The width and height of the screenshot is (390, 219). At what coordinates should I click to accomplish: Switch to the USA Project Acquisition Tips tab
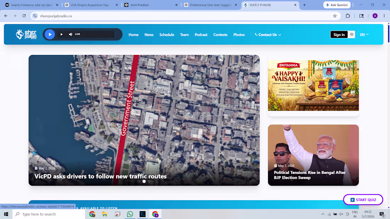pos(91,5)
